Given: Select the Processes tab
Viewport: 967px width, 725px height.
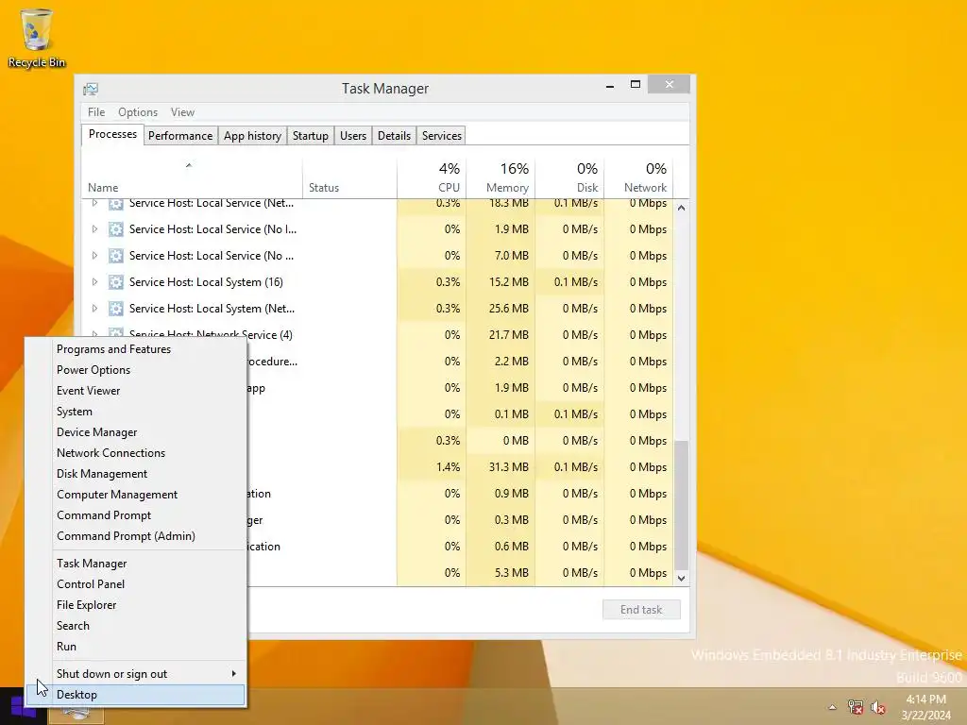Looking at the screenshot, I should pos(113,134).
